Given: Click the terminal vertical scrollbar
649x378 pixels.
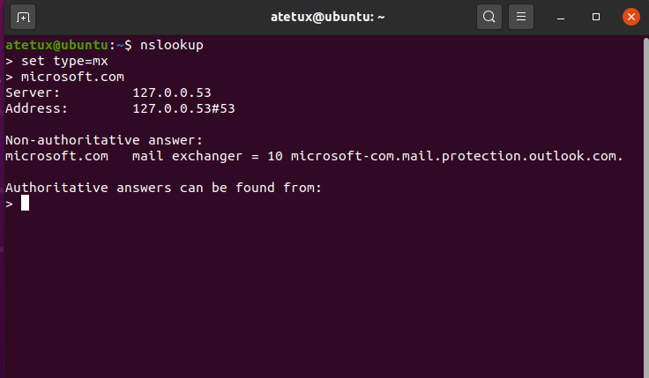Looking at the screenshot, I should 645,207.
